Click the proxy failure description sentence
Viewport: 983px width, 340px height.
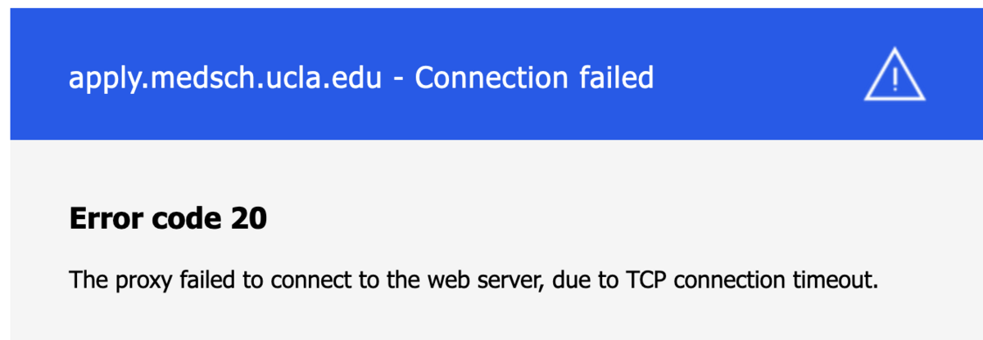coord(473,281)
